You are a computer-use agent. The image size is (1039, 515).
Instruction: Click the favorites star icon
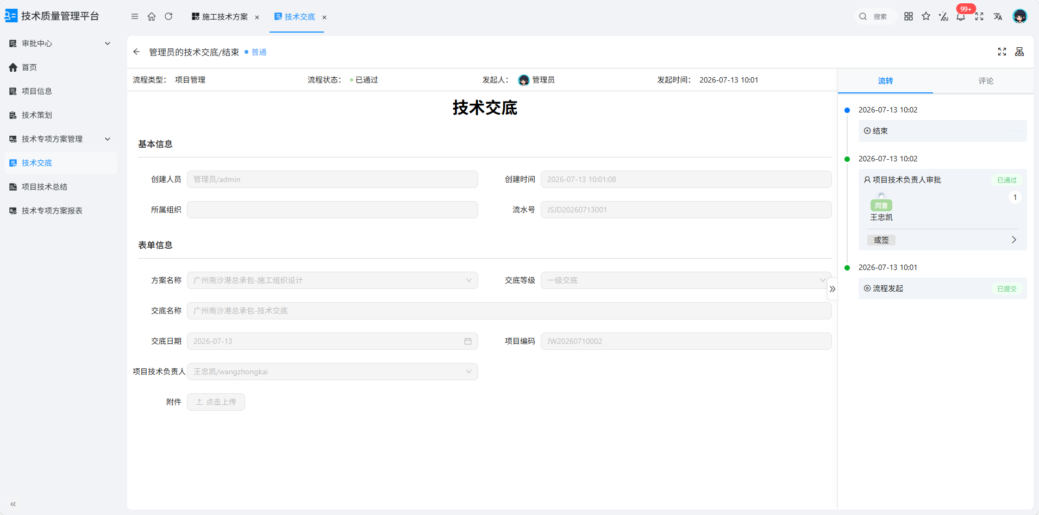tap(926, 16)
